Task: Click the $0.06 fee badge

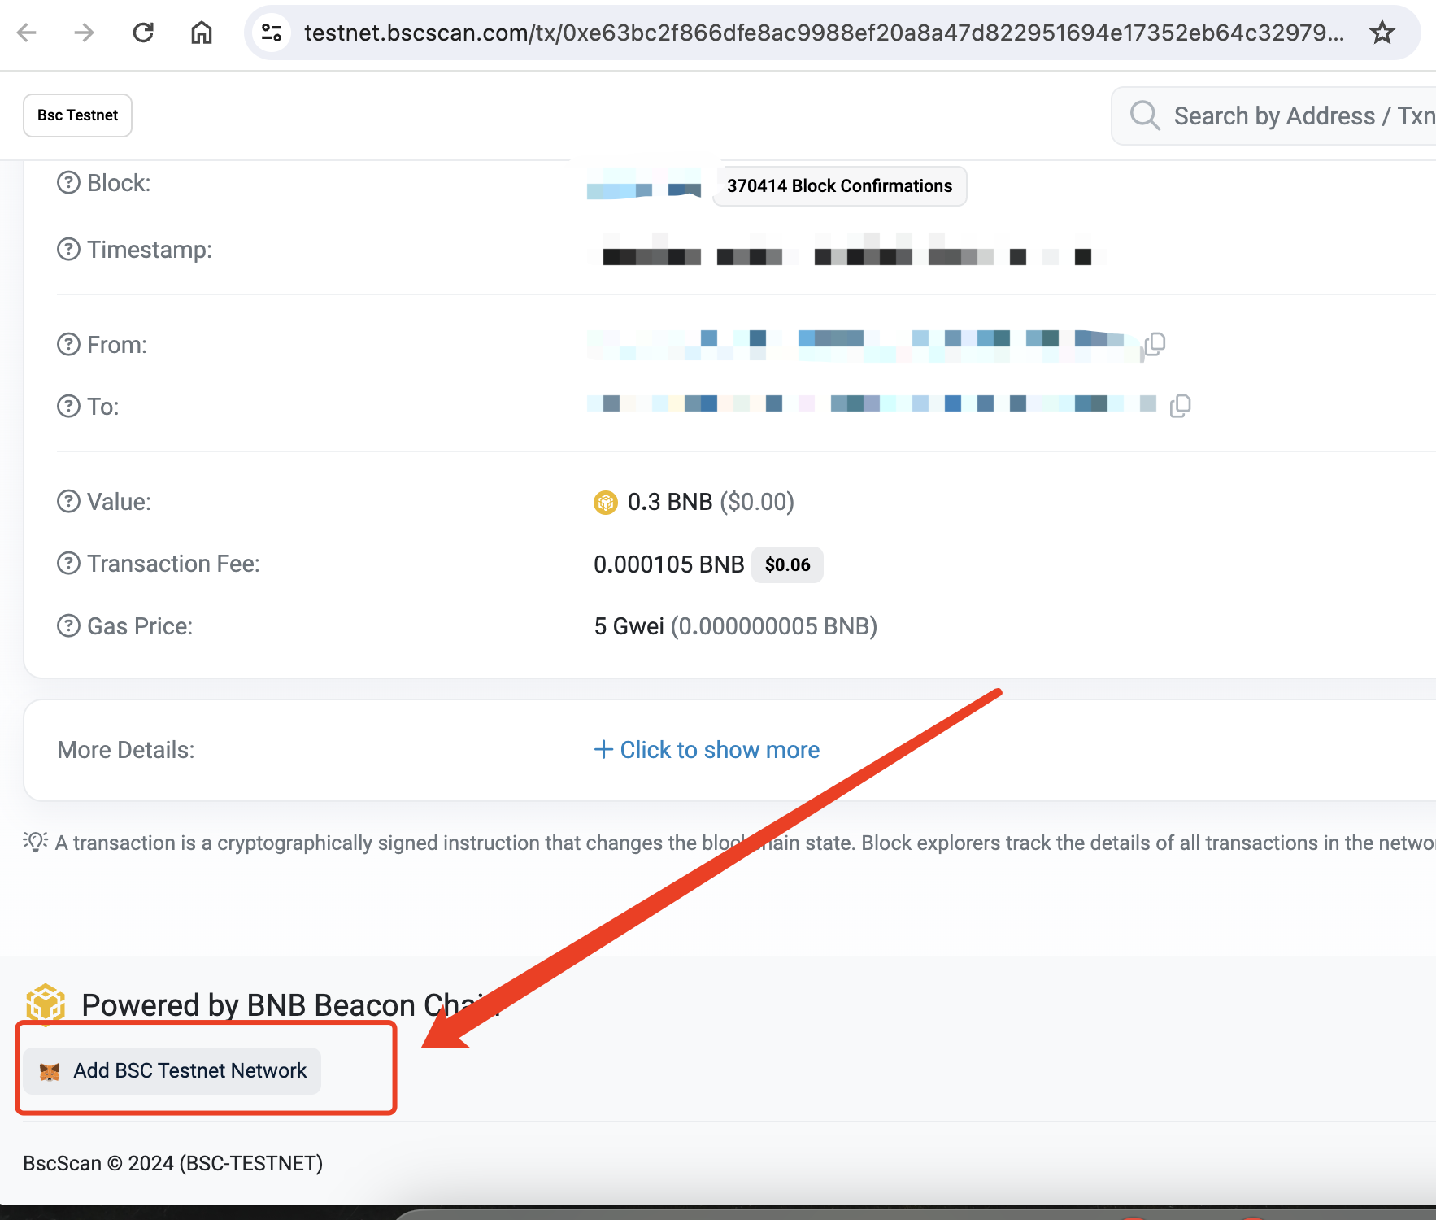Action: point(787,564)
